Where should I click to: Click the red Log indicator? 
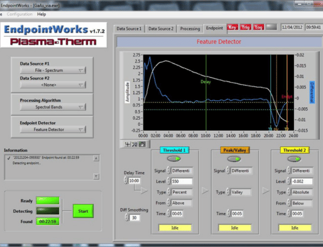[258, 27]
